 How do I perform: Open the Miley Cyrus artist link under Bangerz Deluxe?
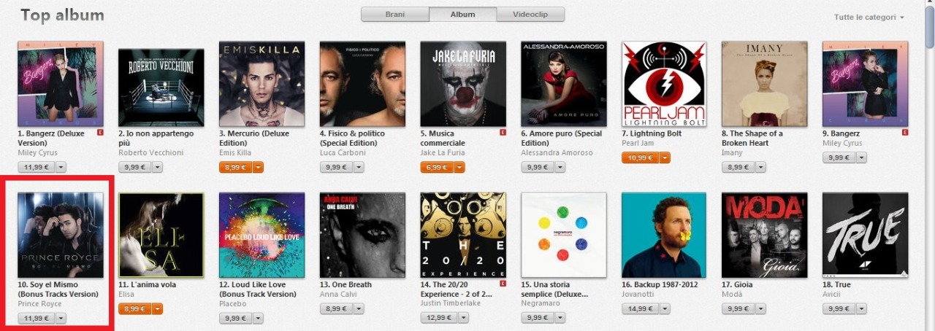[37, 152]
